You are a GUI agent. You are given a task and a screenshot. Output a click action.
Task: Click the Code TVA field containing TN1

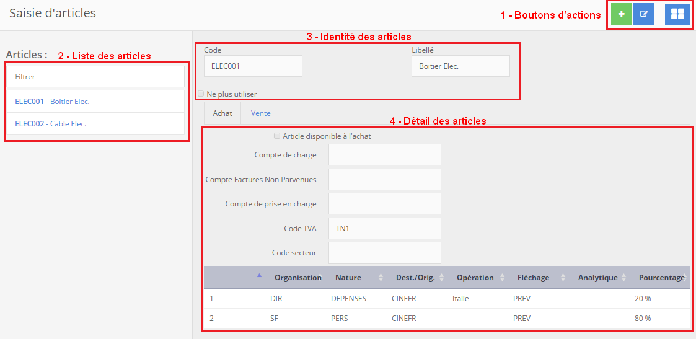(384, 228)
